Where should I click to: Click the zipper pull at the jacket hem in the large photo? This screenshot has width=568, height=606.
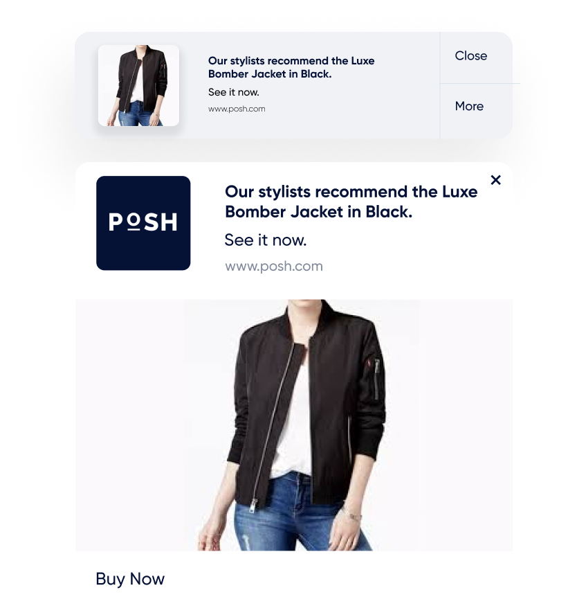pyautogui.click(x=253, y=504)
